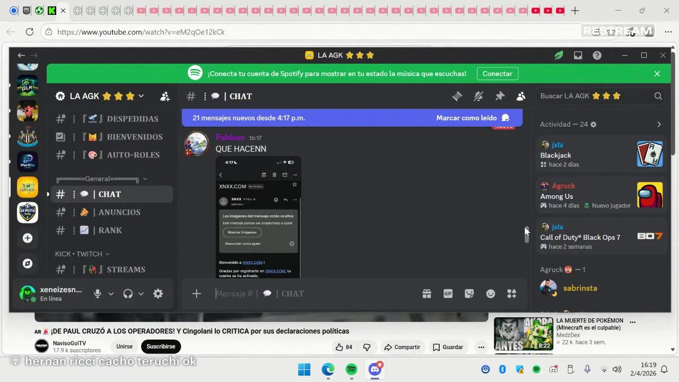The image size is (679, 382).
Task: Open the sticker picker
Action: point(469,293)
